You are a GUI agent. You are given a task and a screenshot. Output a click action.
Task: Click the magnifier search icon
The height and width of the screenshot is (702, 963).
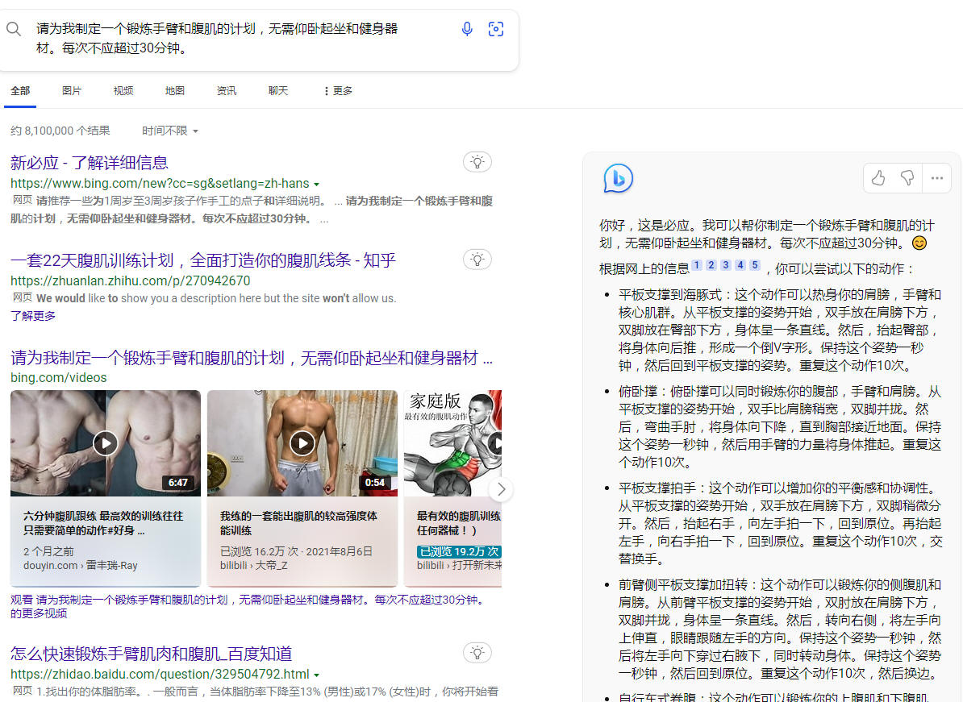(x=14, y=29)
